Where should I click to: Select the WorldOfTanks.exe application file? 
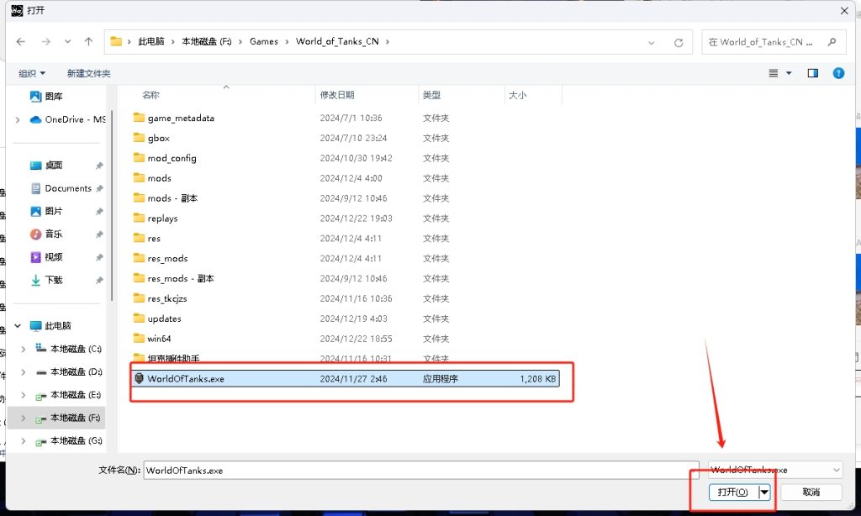(346, 379)
